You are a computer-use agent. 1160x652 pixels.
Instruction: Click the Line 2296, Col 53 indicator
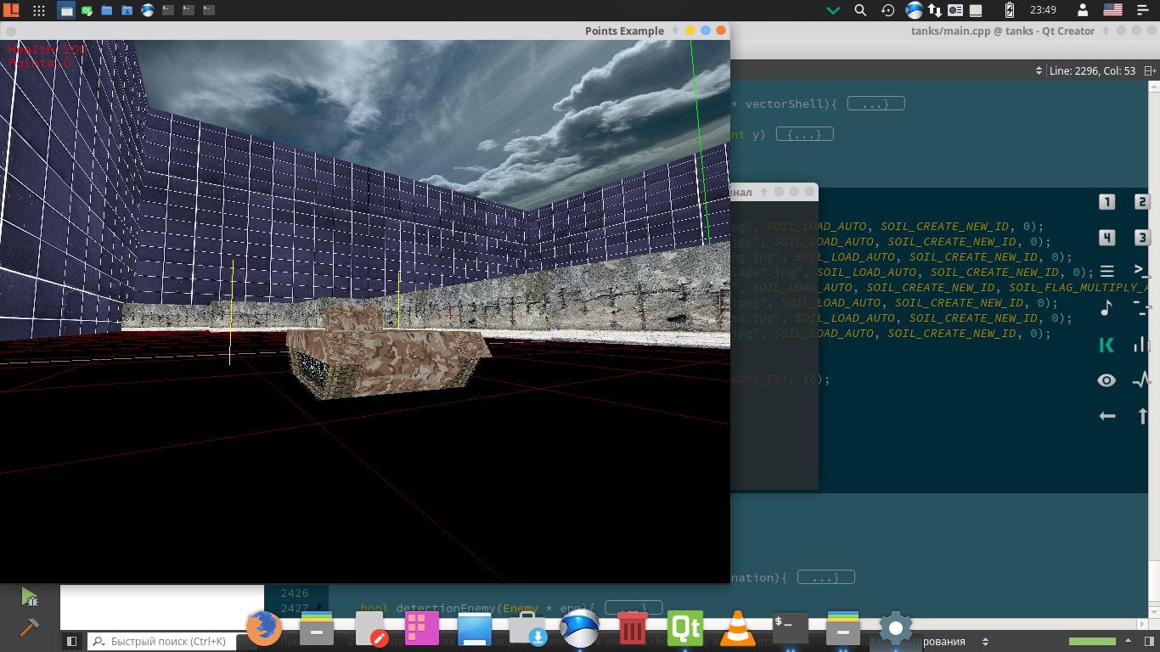1093,70
